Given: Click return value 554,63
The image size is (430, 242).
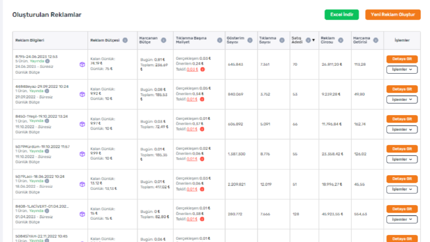Looking at the screenshot, I should pos(361,214).
